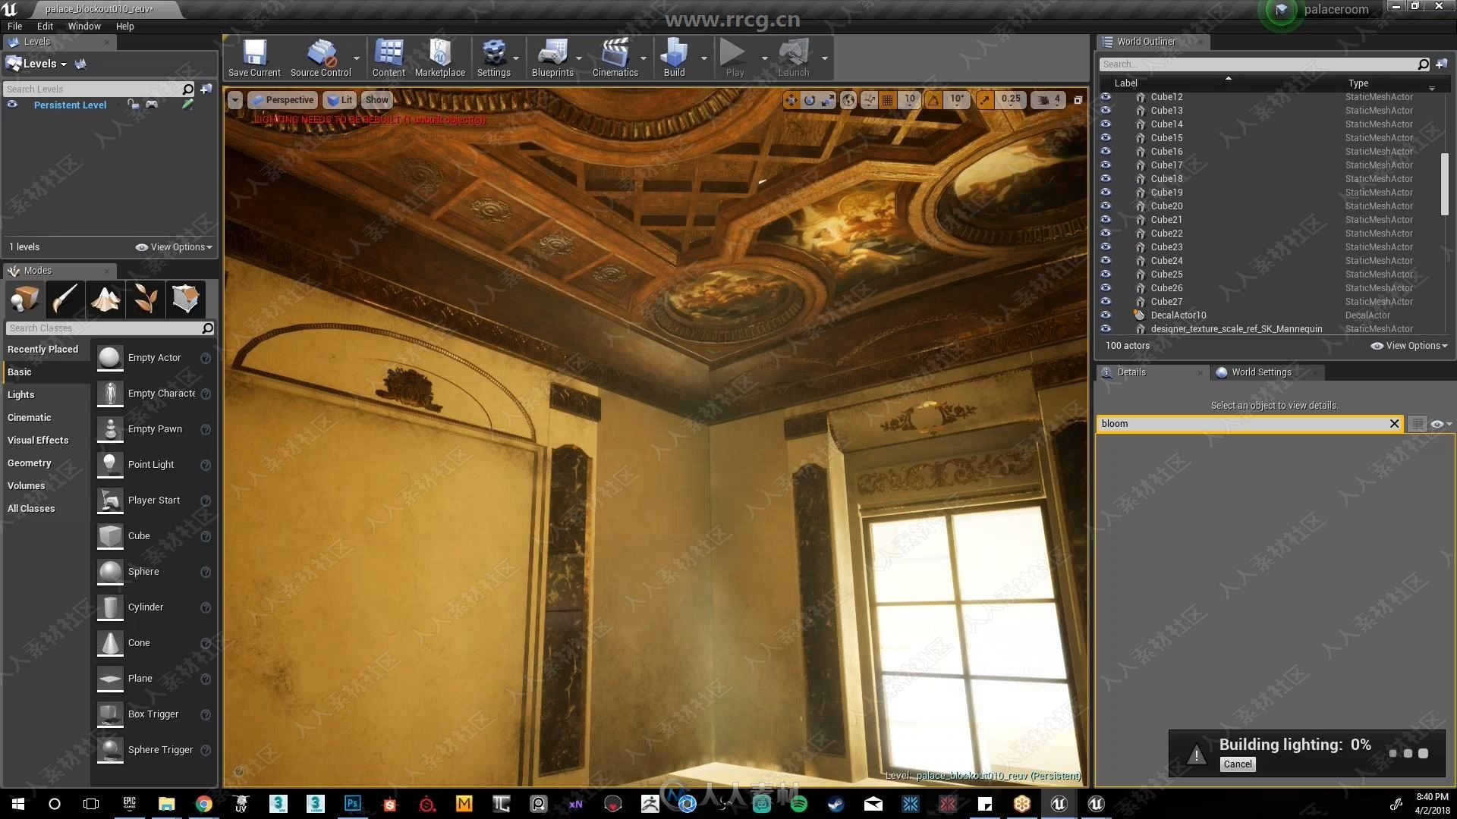This screenshot has height=819, width=1457.
Task: Select the Settings toolbar icon
Action: coord(493,55)
